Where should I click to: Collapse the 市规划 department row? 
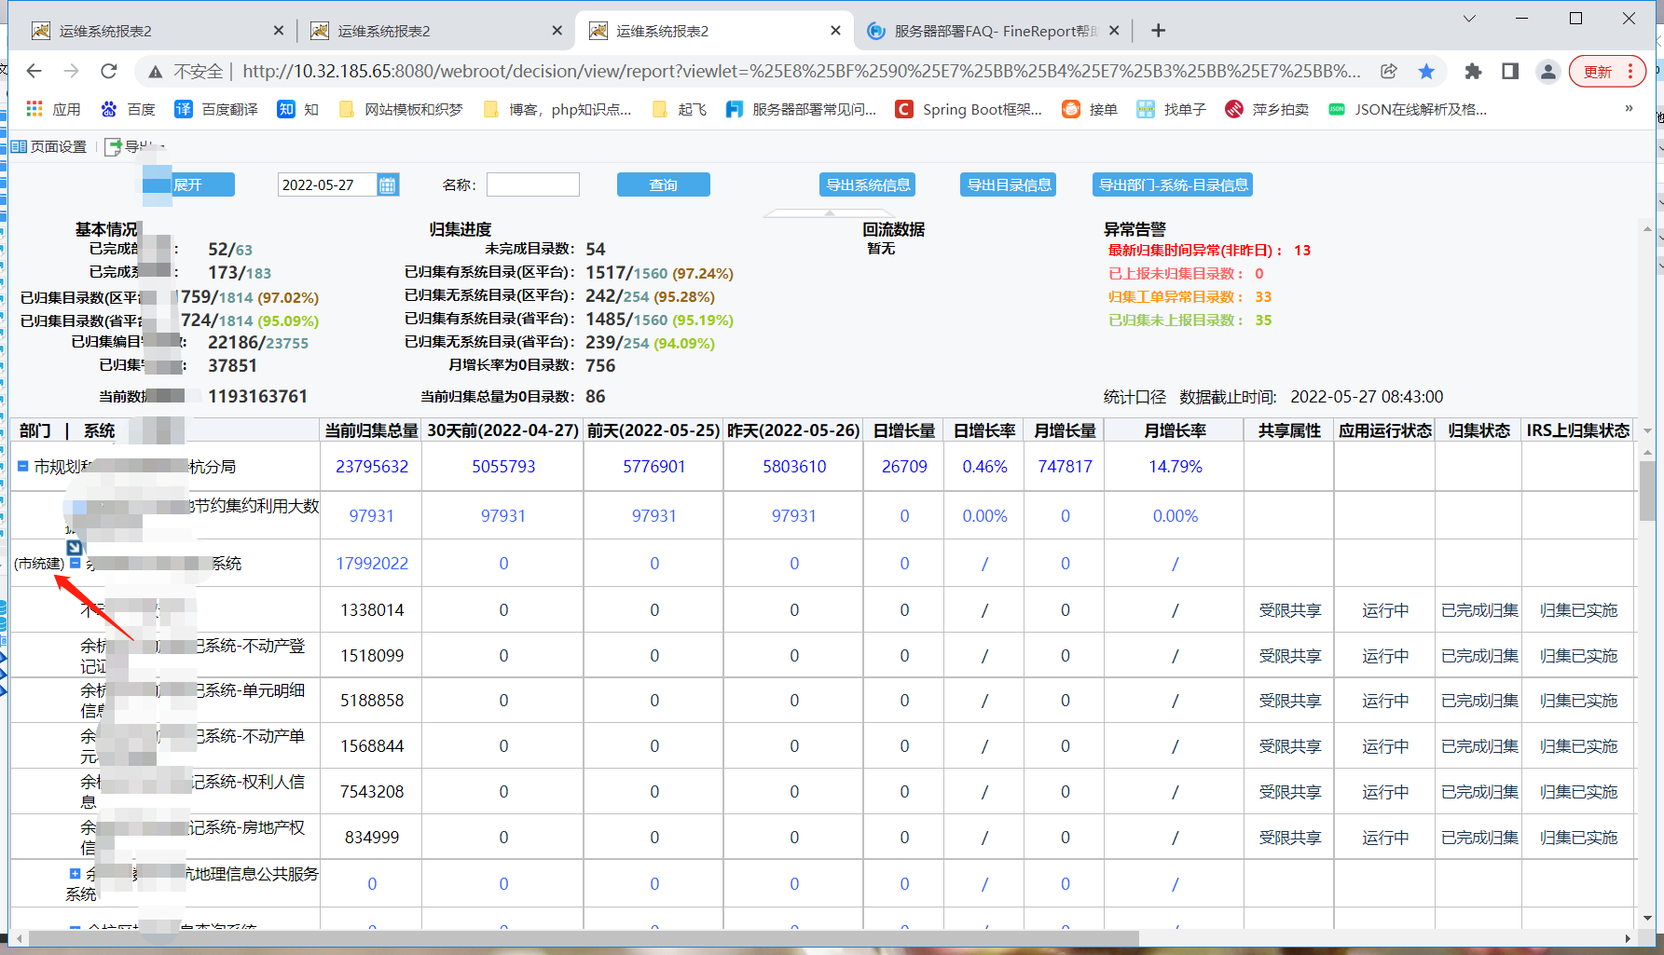click(22, 466)
